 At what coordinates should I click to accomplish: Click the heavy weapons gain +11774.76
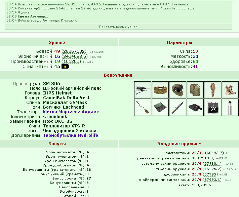(231, 169)
